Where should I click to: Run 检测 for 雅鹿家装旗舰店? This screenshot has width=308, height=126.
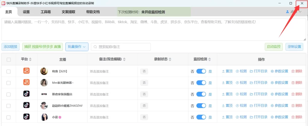241,94
